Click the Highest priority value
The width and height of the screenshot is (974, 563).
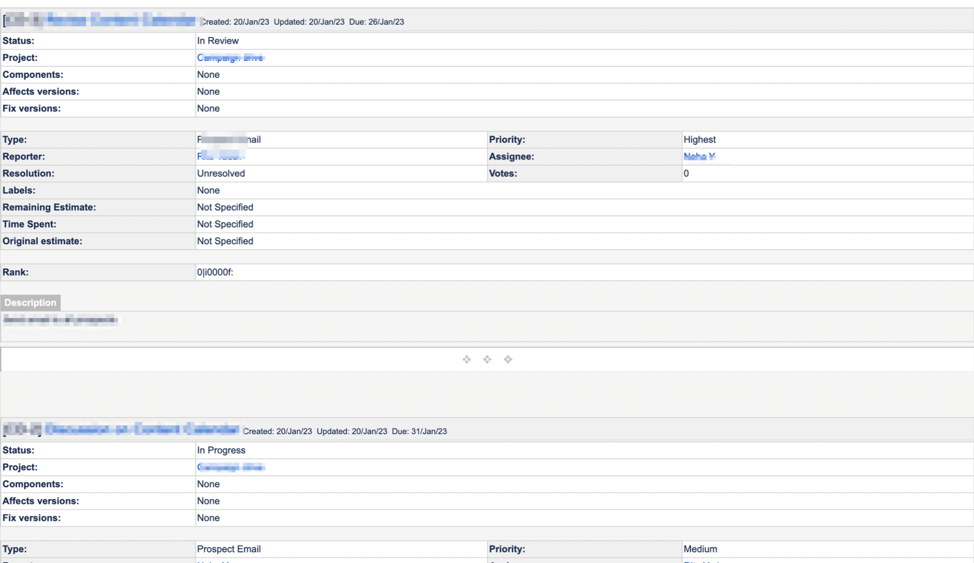coord(700,139)
